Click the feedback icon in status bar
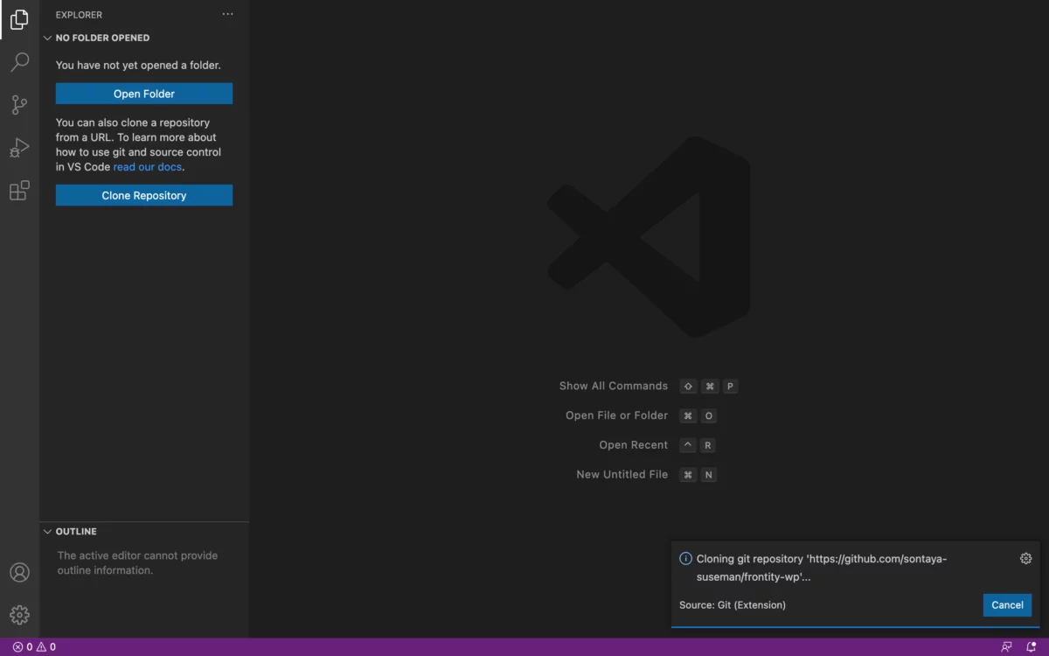The height and width of the screenshot is (656, 1049). (1006, 647)
